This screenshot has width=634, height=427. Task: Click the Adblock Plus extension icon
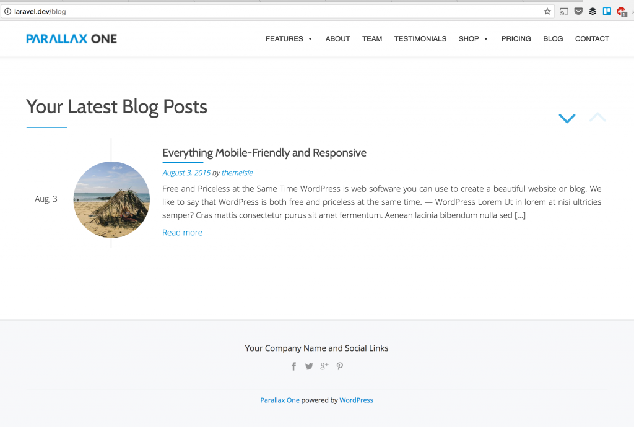click(622, 11)
